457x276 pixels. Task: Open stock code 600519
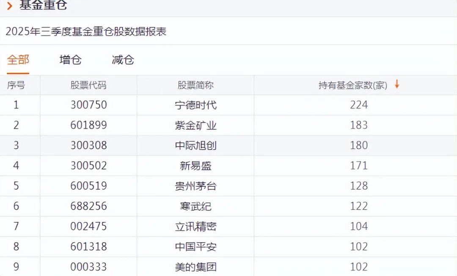88,186
